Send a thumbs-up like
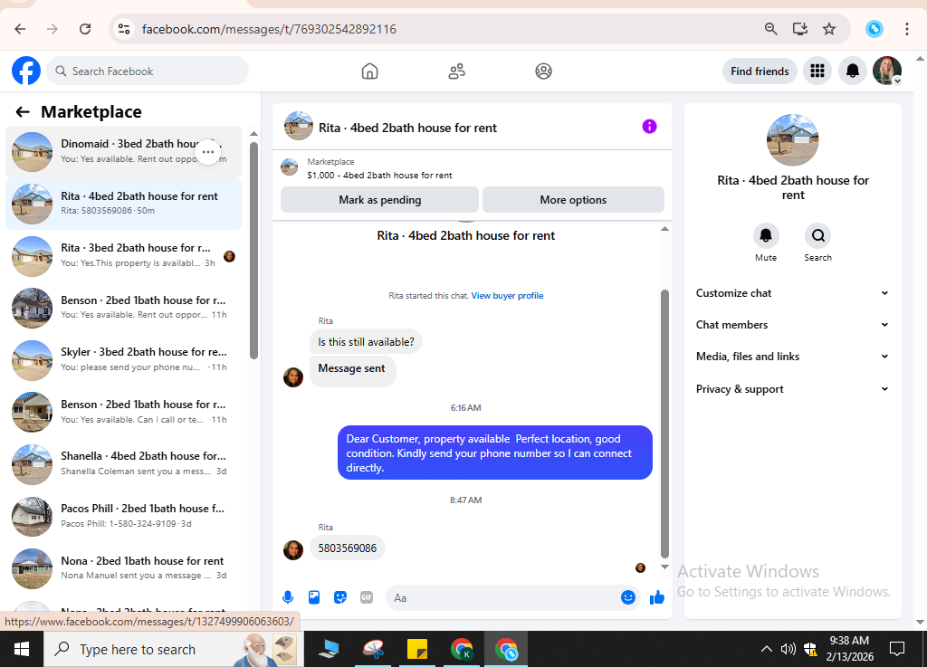927x667 pixels. pos(657,597)
